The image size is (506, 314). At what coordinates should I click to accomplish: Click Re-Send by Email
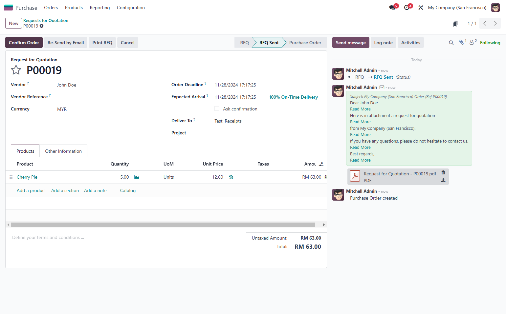click(x=66, y=43)
